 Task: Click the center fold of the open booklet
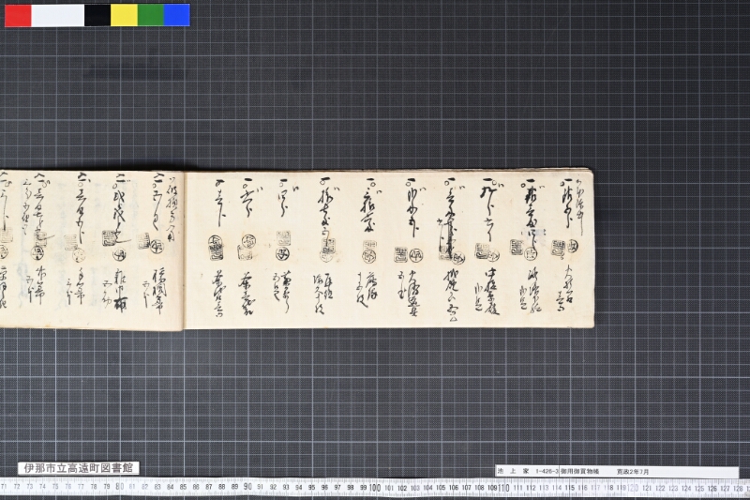pyautogui.click(x=184, y=250)
